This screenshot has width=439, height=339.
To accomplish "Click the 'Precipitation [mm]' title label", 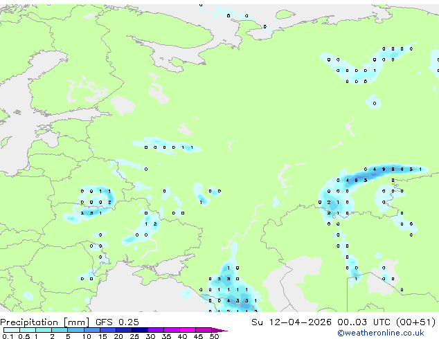I will 45,322.
